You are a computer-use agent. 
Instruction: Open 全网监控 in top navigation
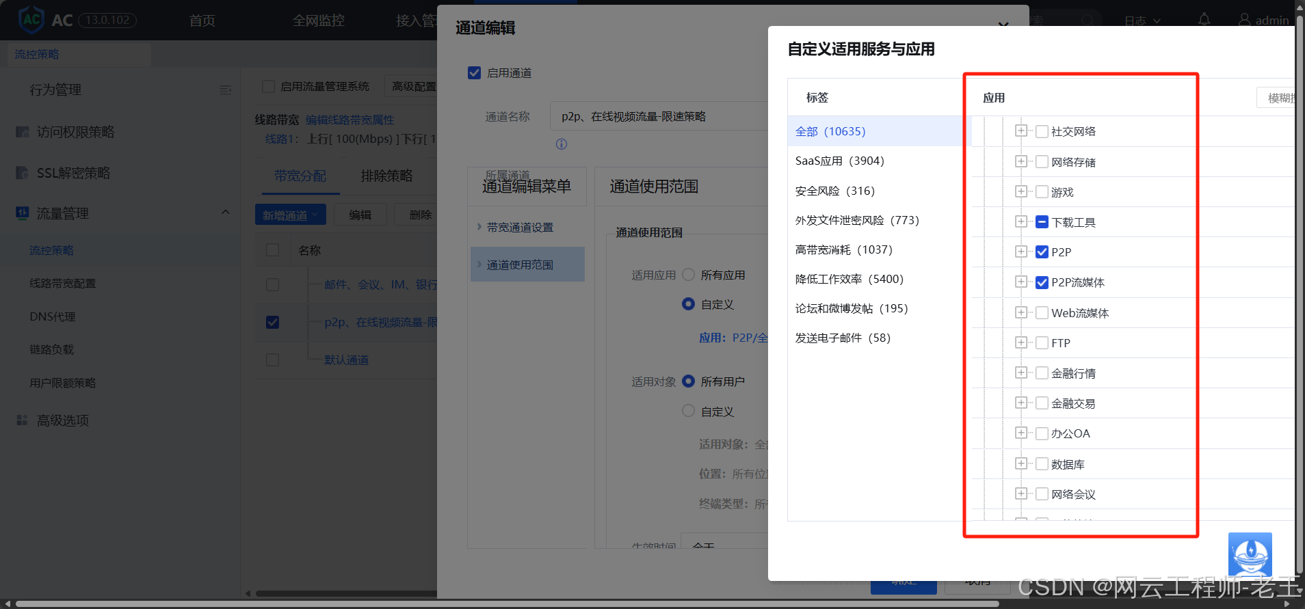coord(319,21)
